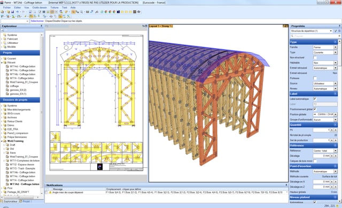Click the Filtrer search field in Propriétés
Viewport: 342px width, 208px height.
(315, 36)
